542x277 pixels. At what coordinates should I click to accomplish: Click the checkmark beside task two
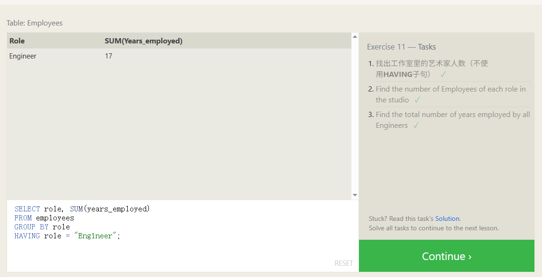417,100
